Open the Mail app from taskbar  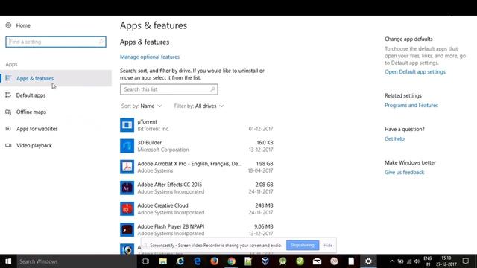coord(317,261)
